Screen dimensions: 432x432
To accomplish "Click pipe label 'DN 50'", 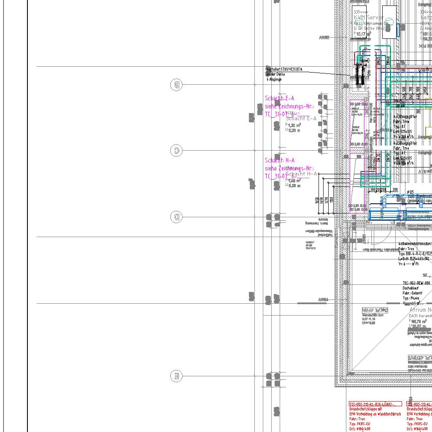I will click(388, 158).
